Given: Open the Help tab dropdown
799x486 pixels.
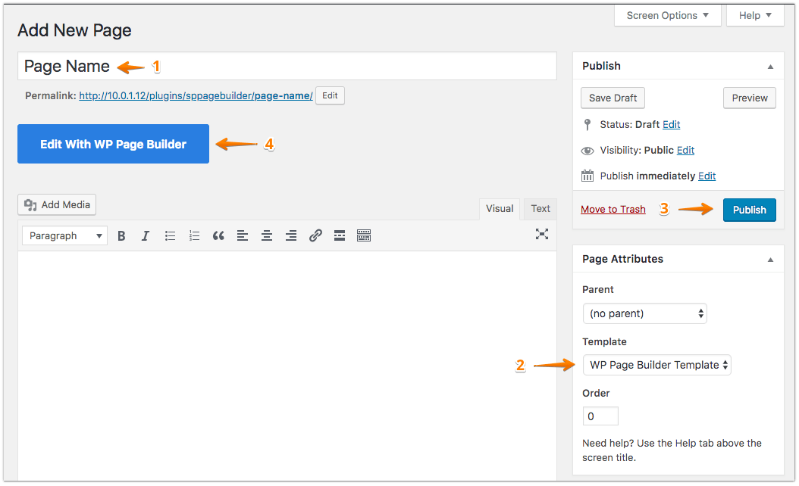Looking at the screenshot, I should click(755, 15).
